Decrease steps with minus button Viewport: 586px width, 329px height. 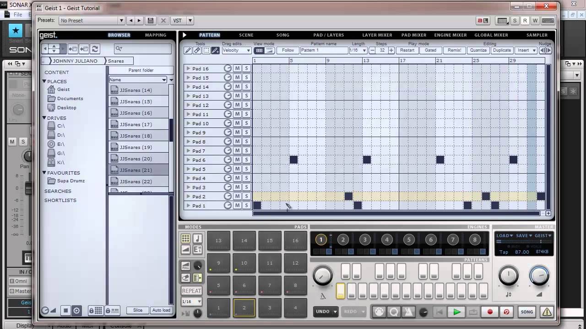click(x=372, y=50)
